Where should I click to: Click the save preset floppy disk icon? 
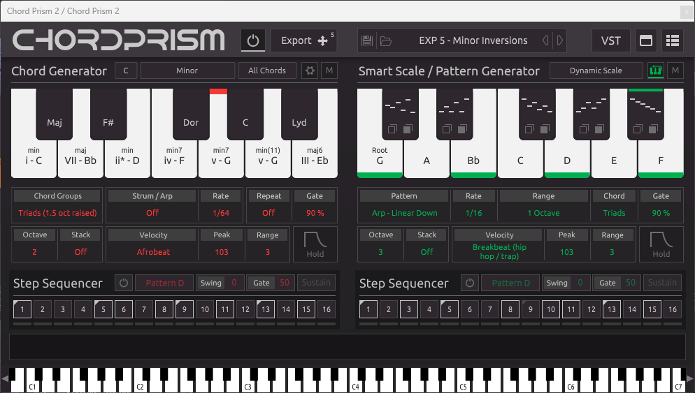pos(367,40)
